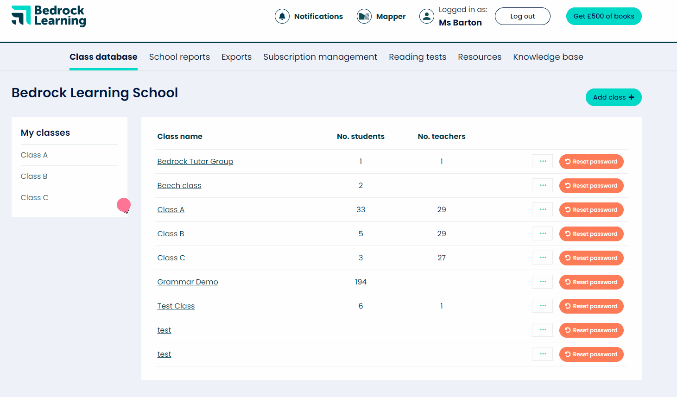Screen dimensions: 677x397
Task: Select Class A in My classes
Action: click(x=34, y=155)
